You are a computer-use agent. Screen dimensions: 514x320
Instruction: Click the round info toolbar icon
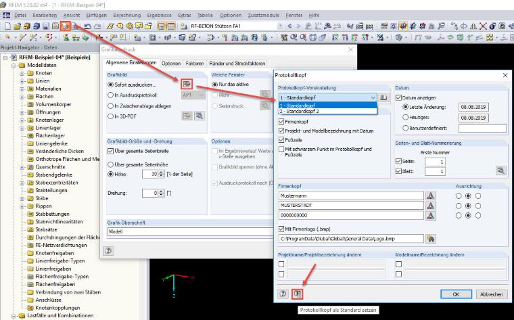(x=492, y=26)
